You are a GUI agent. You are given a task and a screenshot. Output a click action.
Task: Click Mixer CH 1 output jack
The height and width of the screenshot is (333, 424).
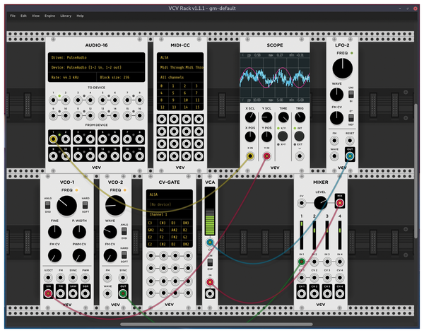[x=302, y=293]
